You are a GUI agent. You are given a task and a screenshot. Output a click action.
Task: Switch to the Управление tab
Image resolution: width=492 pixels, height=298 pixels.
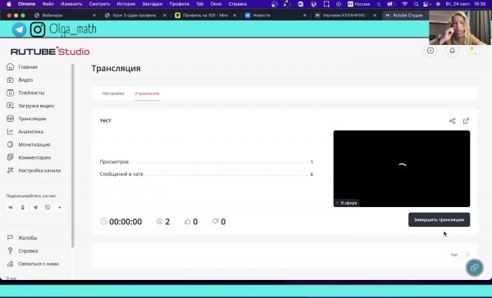tap(147, 93)
